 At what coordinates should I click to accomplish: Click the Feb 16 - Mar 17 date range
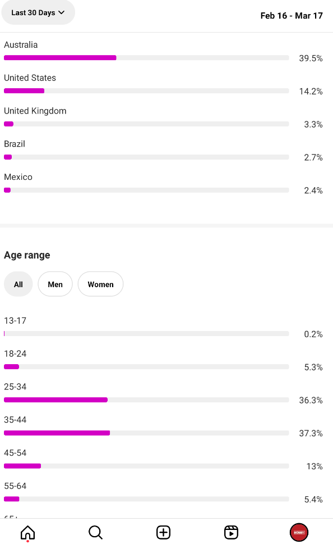point(292,16)
